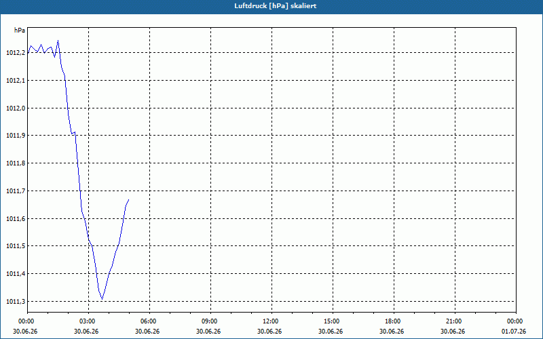Click the 1011,4 axis value
The image size is (543, 339).
click(x=16, y=274)
